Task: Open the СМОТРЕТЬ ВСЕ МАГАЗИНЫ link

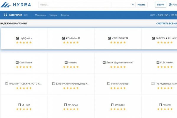Action: (x=166, y=23)
